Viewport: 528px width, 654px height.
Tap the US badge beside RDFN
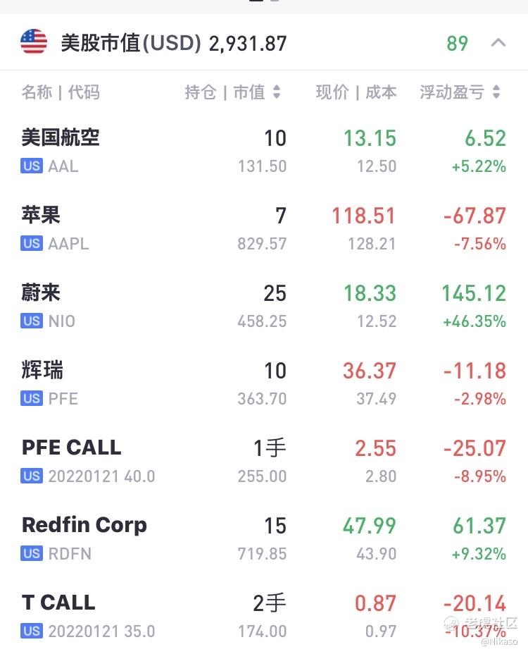point(32,554)
